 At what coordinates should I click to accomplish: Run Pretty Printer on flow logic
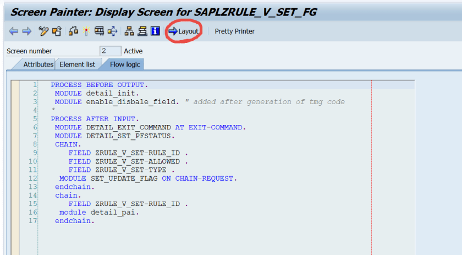point(234,31)
